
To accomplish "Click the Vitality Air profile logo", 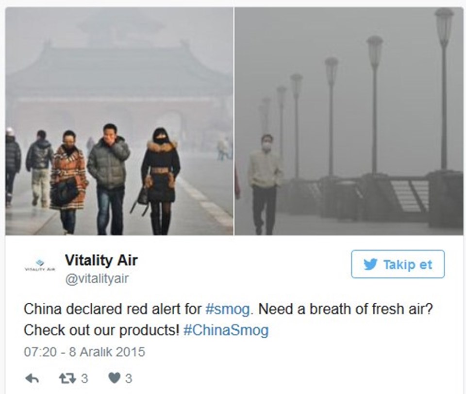I will (x=40, y=265).
